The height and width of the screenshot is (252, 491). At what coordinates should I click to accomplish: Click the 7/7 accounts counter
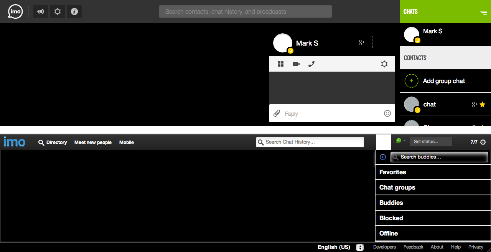tap(474, 142)
